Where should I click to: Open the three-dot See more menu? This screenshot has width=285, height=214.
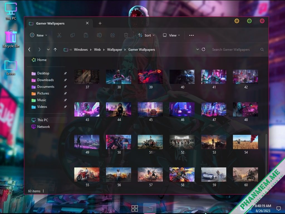191,35
